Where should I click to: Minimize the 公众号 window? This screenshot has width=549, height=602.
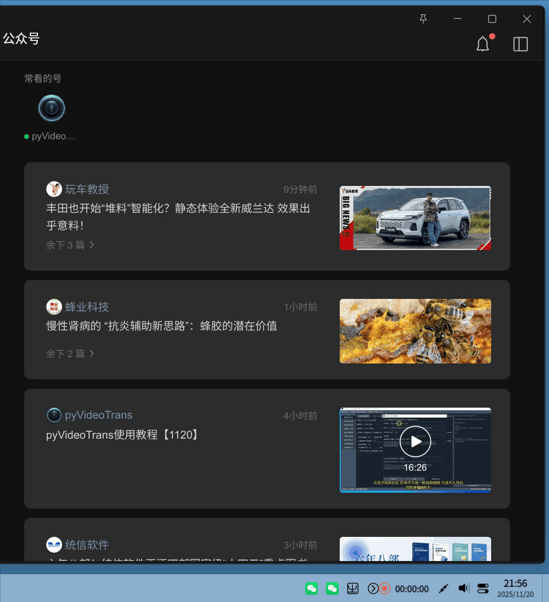coord(457,19)
